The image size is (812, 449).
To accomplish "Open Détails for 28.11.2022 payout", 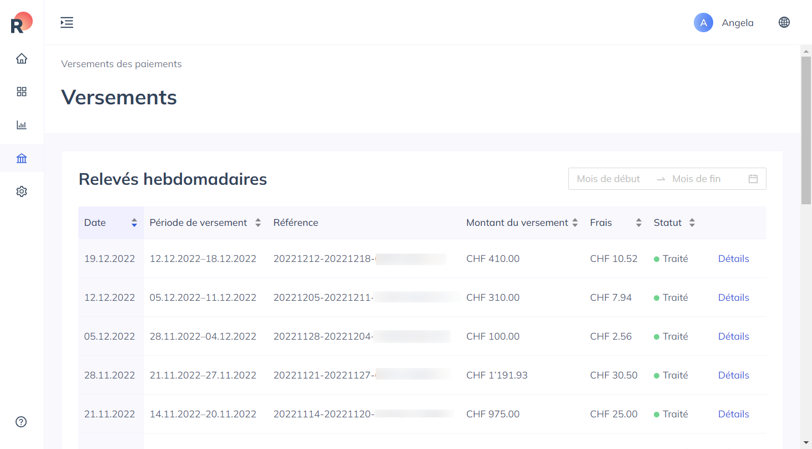I will pos(734,375).
